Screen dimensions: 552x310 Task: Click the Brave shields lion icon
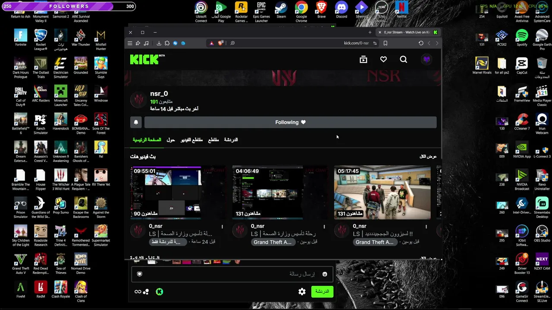[x=221, y=43]
